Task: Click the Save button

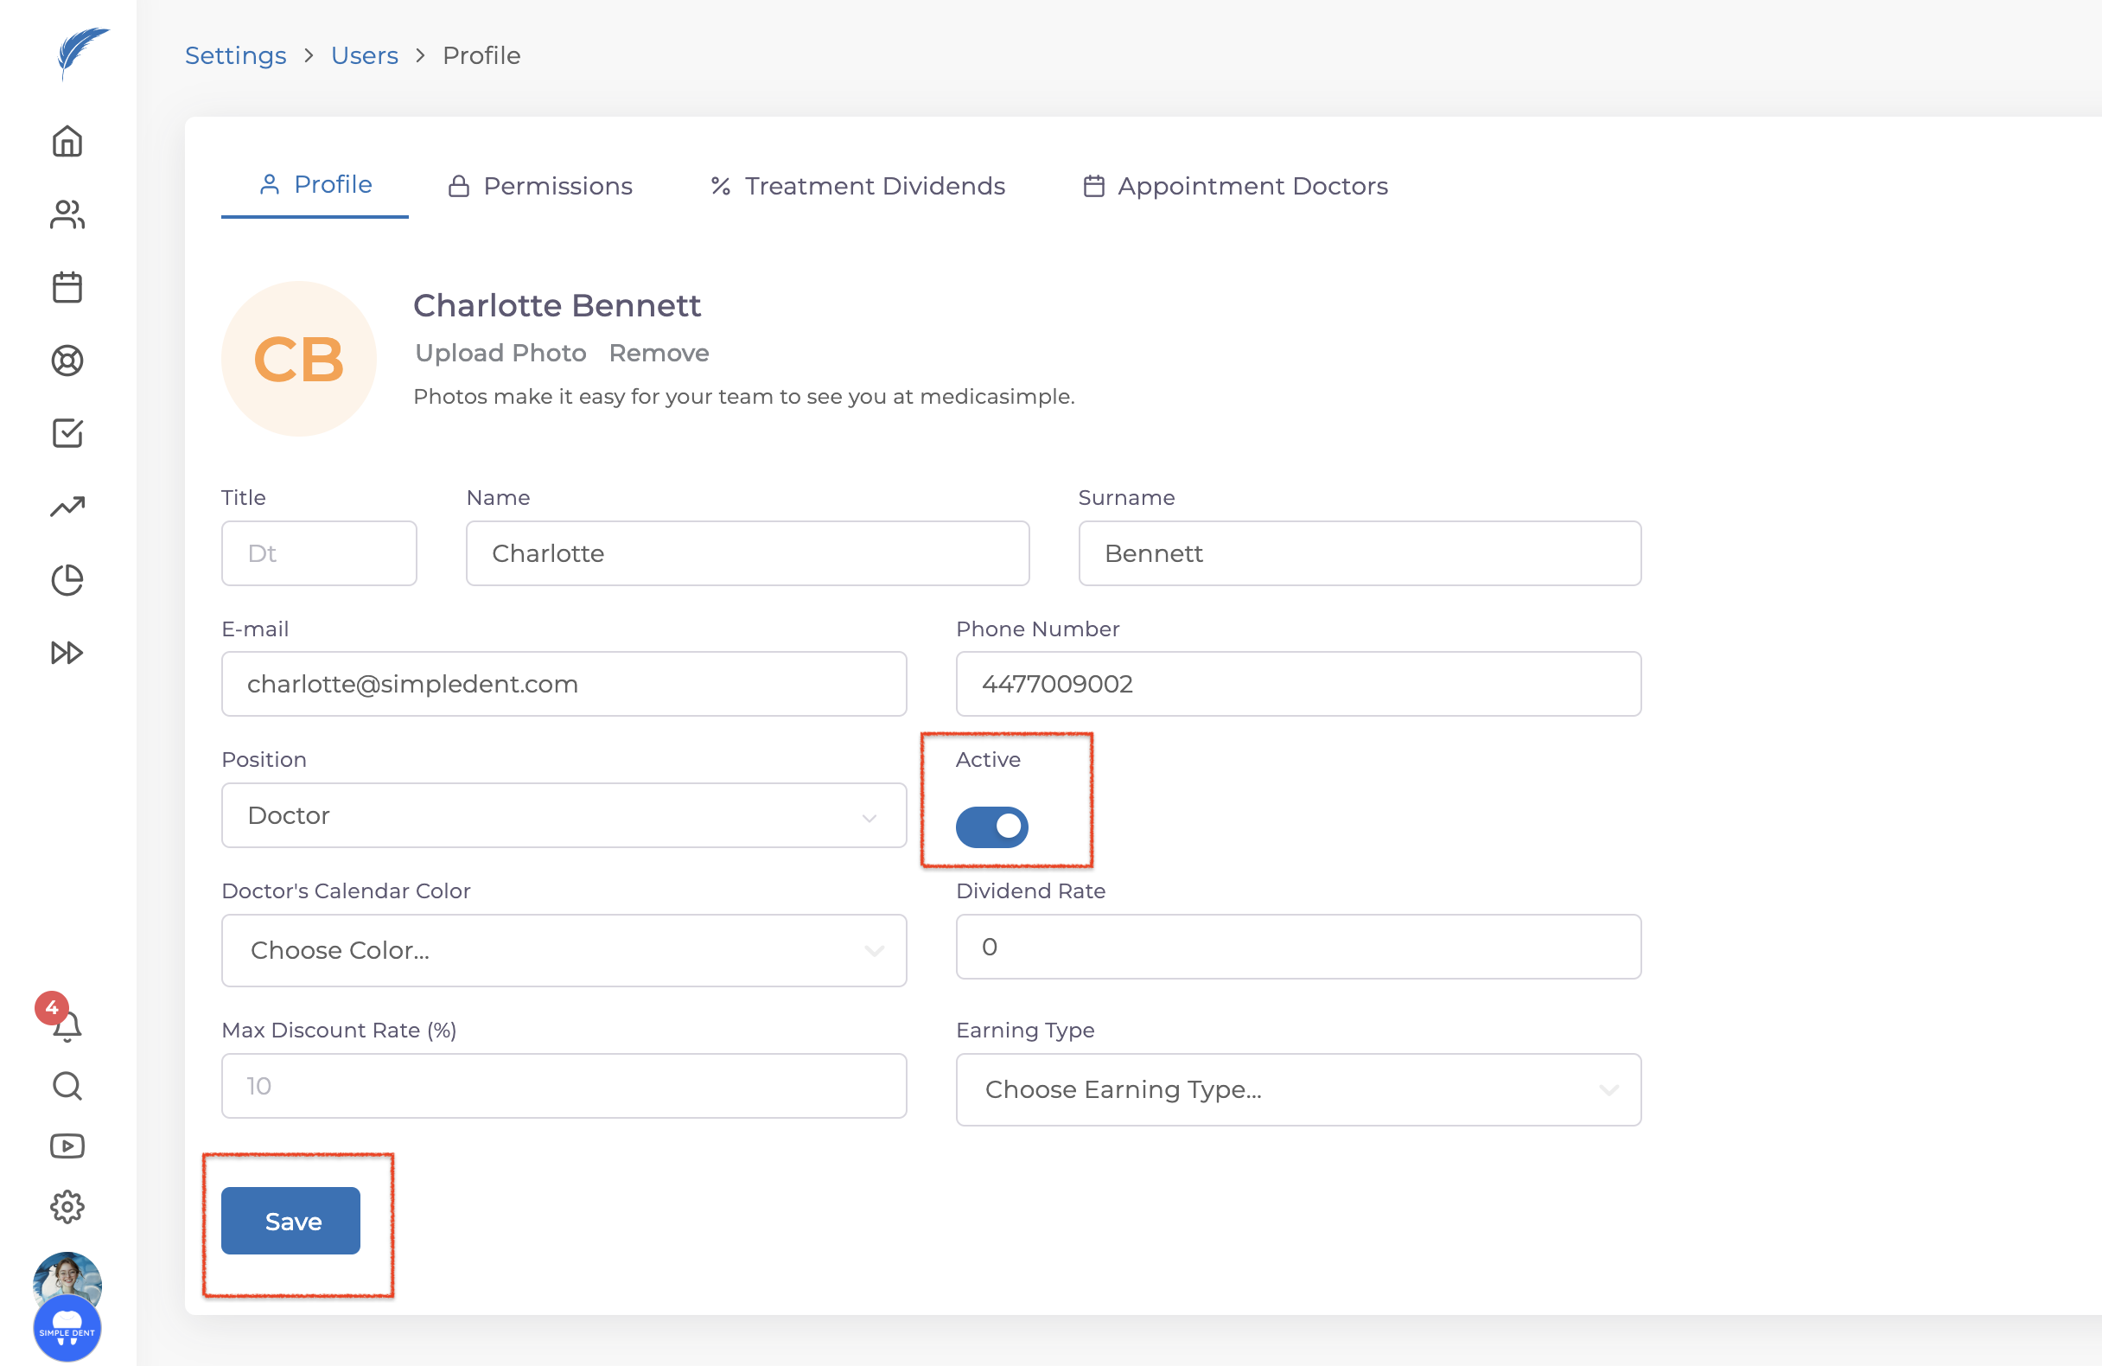Action: coord(290,1220)
